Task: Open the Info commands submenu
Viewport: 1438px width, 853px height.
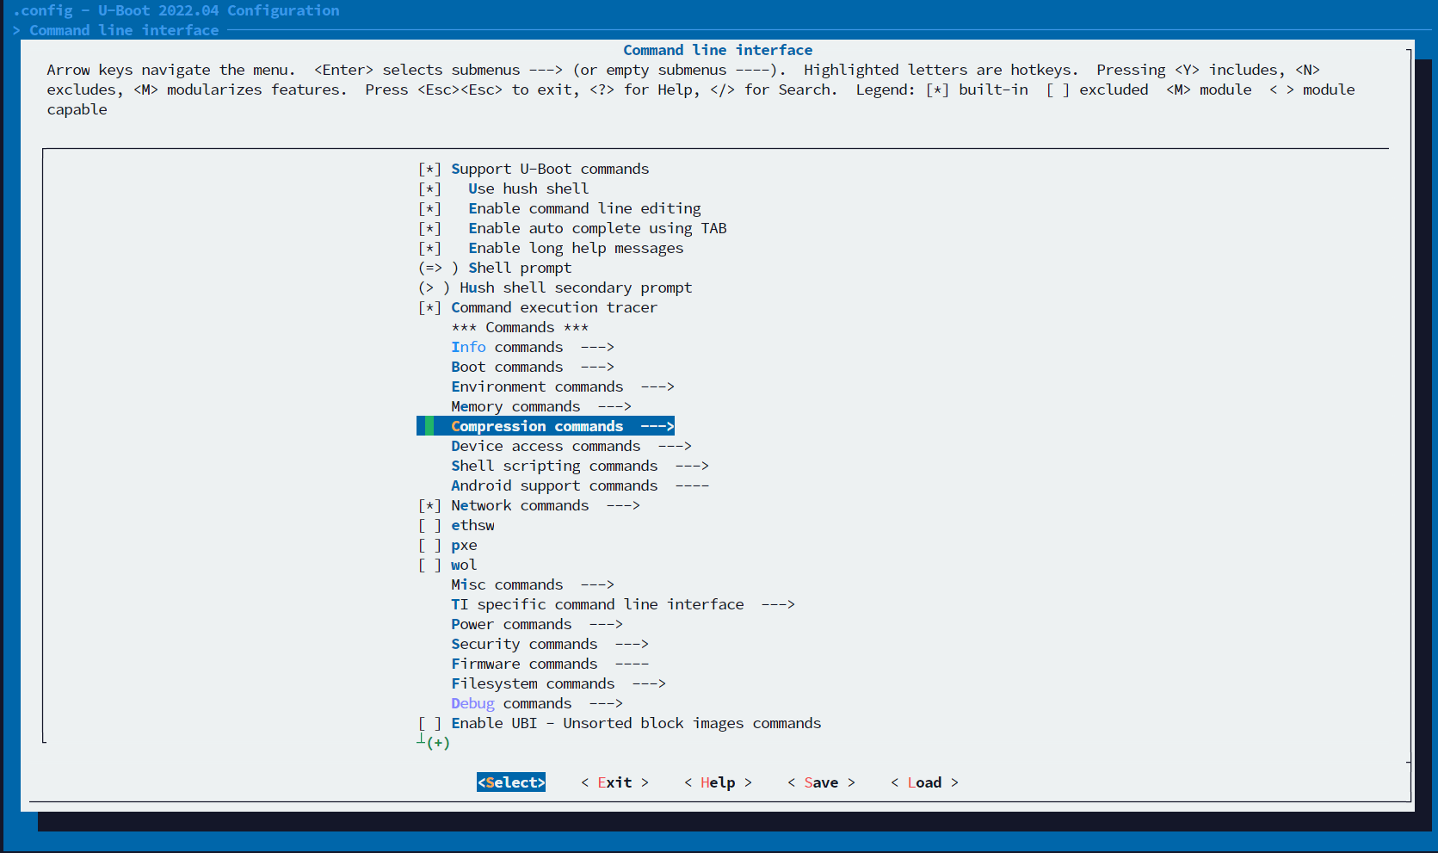Action: click(x=533, y=347)
